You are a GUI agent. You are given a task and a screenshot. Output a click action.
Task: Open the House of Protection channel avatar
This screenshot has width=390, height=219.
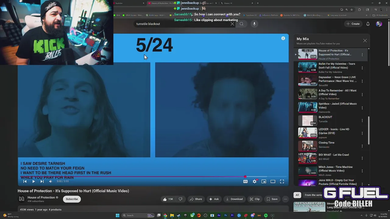21,199
